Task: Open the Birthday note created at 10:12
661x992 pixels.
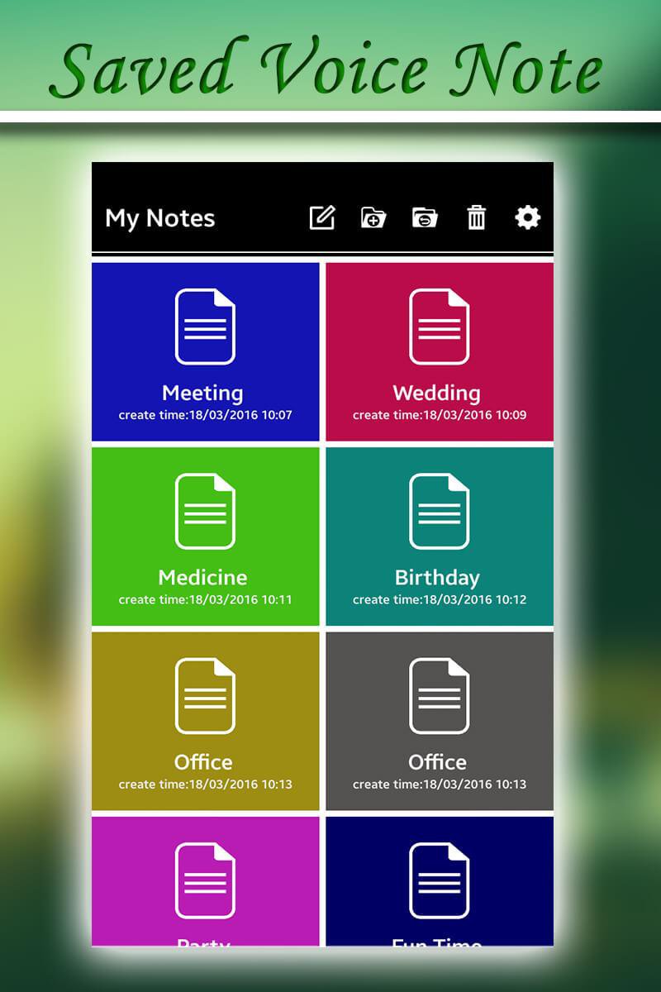Action: click(x=440, y=535)
